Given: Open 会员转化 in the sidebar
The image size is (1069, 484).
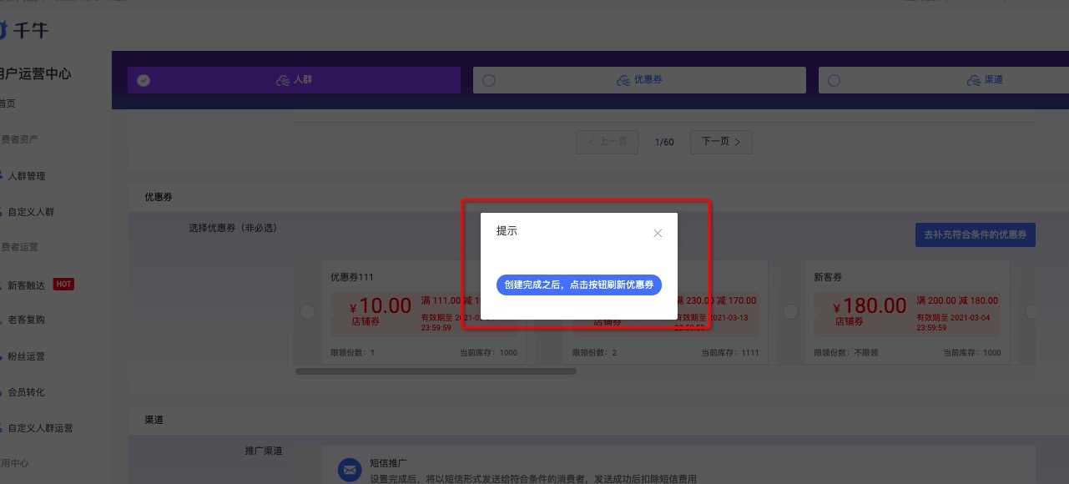Looking at the screenshot, I should 27,392.
